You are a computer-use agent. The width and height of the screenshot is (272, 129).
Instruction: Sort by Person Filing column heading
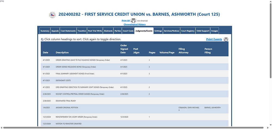[x=208, y=51]
